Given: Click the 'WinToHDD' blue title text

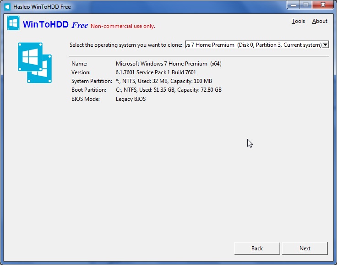Looking at the screenshot, I should [x=46, y=25].
